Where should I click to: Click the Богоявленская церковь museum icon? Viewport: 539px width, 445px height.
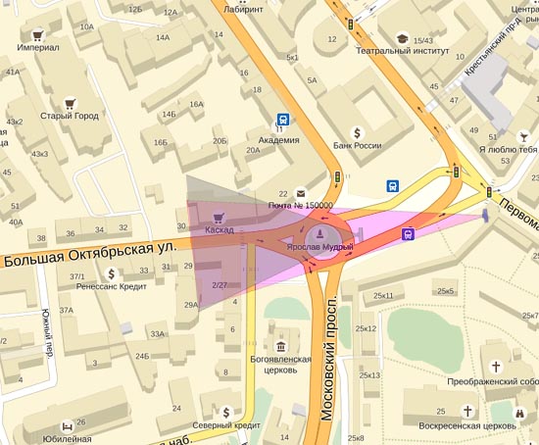click(x=281, y=346)
